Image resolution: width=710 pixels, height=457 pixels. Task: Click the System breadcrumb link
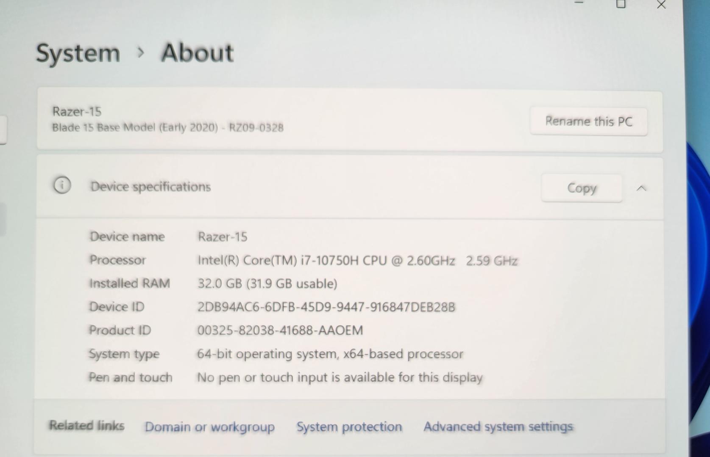tap(78, 53)
